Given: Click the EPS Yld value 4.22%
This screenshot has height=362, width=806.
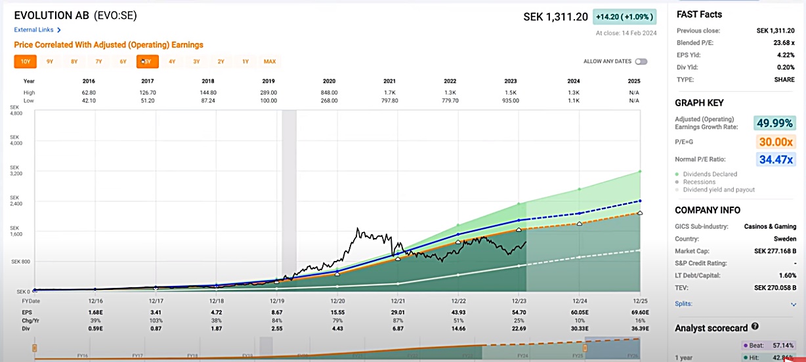Looking at the screenshot, I should tap(787, 55).
